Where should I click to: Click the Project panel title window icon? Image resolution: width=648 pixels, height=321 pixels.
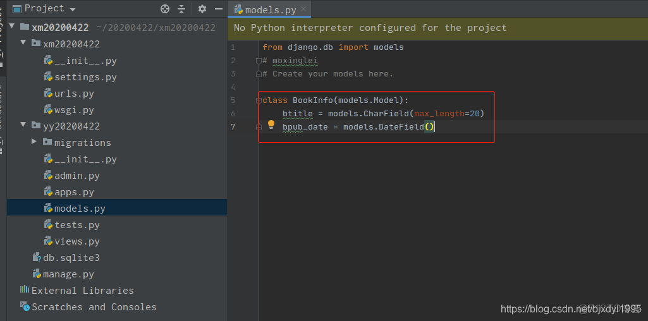[x=17, y=9]
